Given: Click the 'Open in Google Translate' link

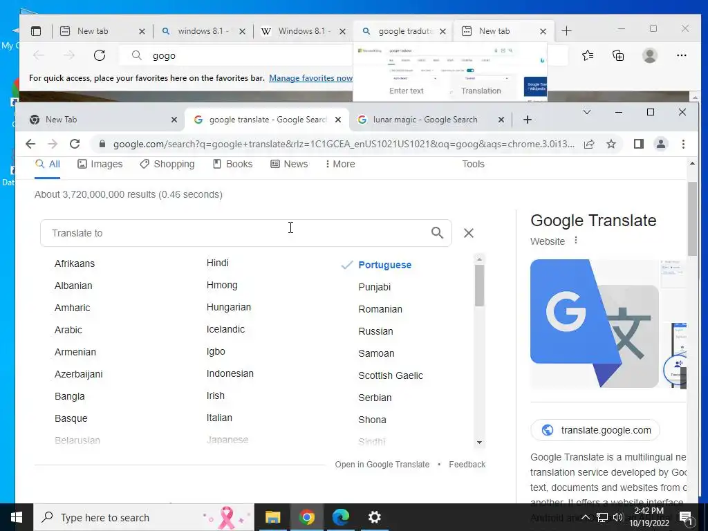Looking at the screenshot, I should (382, 464).
